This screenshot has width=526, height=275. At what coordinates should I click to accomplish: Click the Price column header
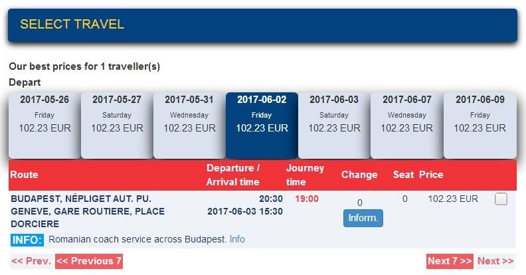pos(431,175)
